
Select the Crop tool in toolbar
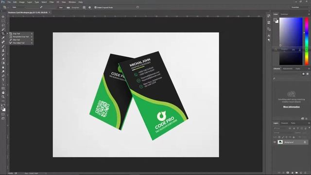click(3, 34)
